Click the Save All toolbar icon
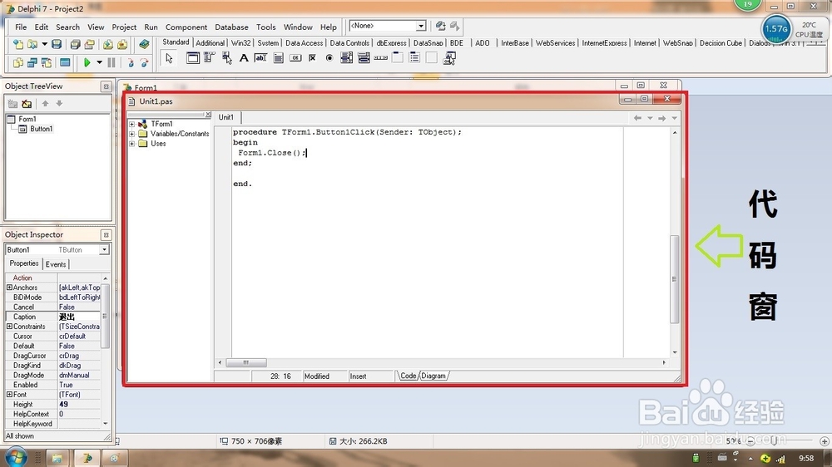The image size is (832, 467). (76, 45)
